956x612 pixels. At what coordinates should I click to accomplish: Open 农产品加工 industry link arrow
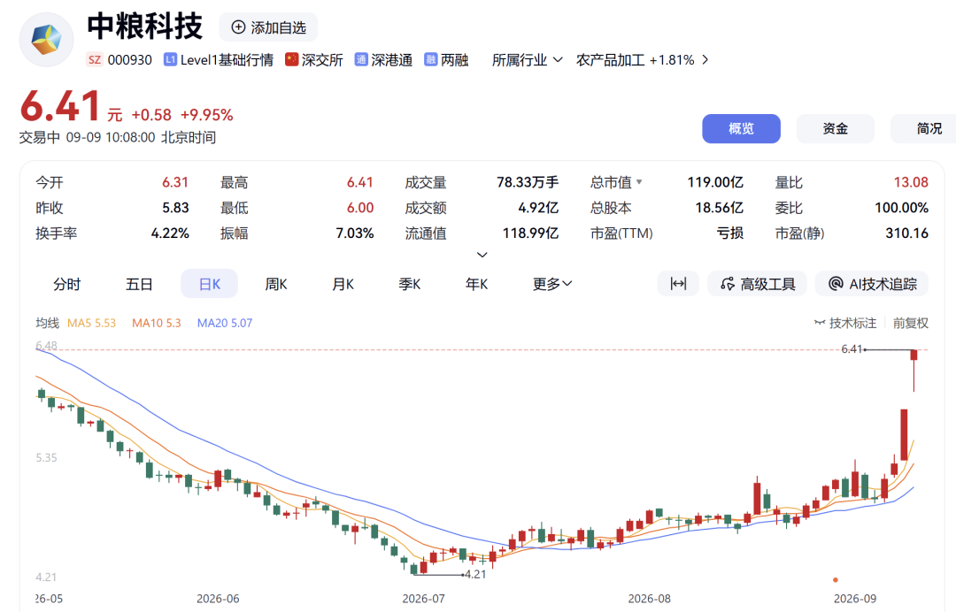coord(705,59)
